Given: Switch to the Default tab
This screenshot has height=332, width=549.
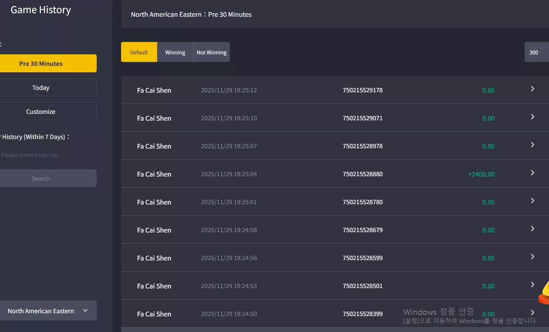Looking at the screenshot, I should [139, 52].
